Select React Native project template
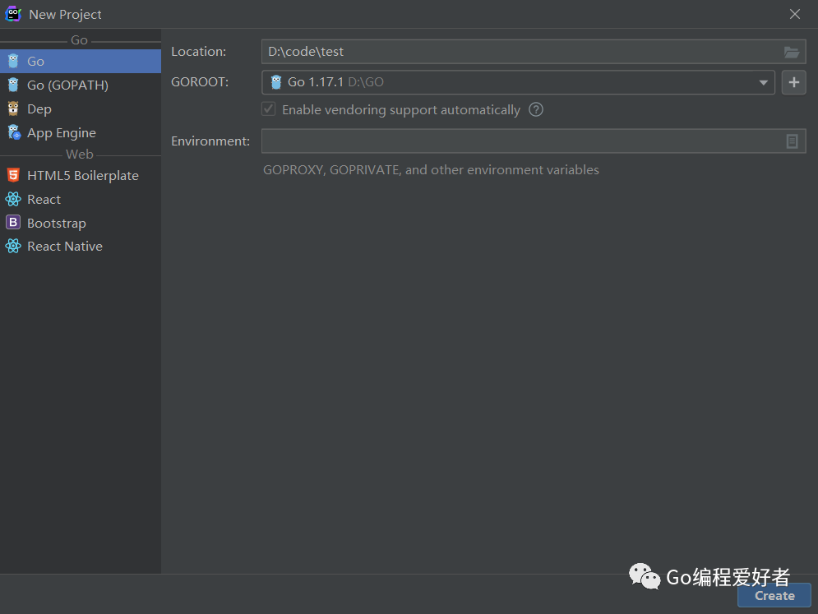This screenshot has height=614, width=818. coord(81,247)
